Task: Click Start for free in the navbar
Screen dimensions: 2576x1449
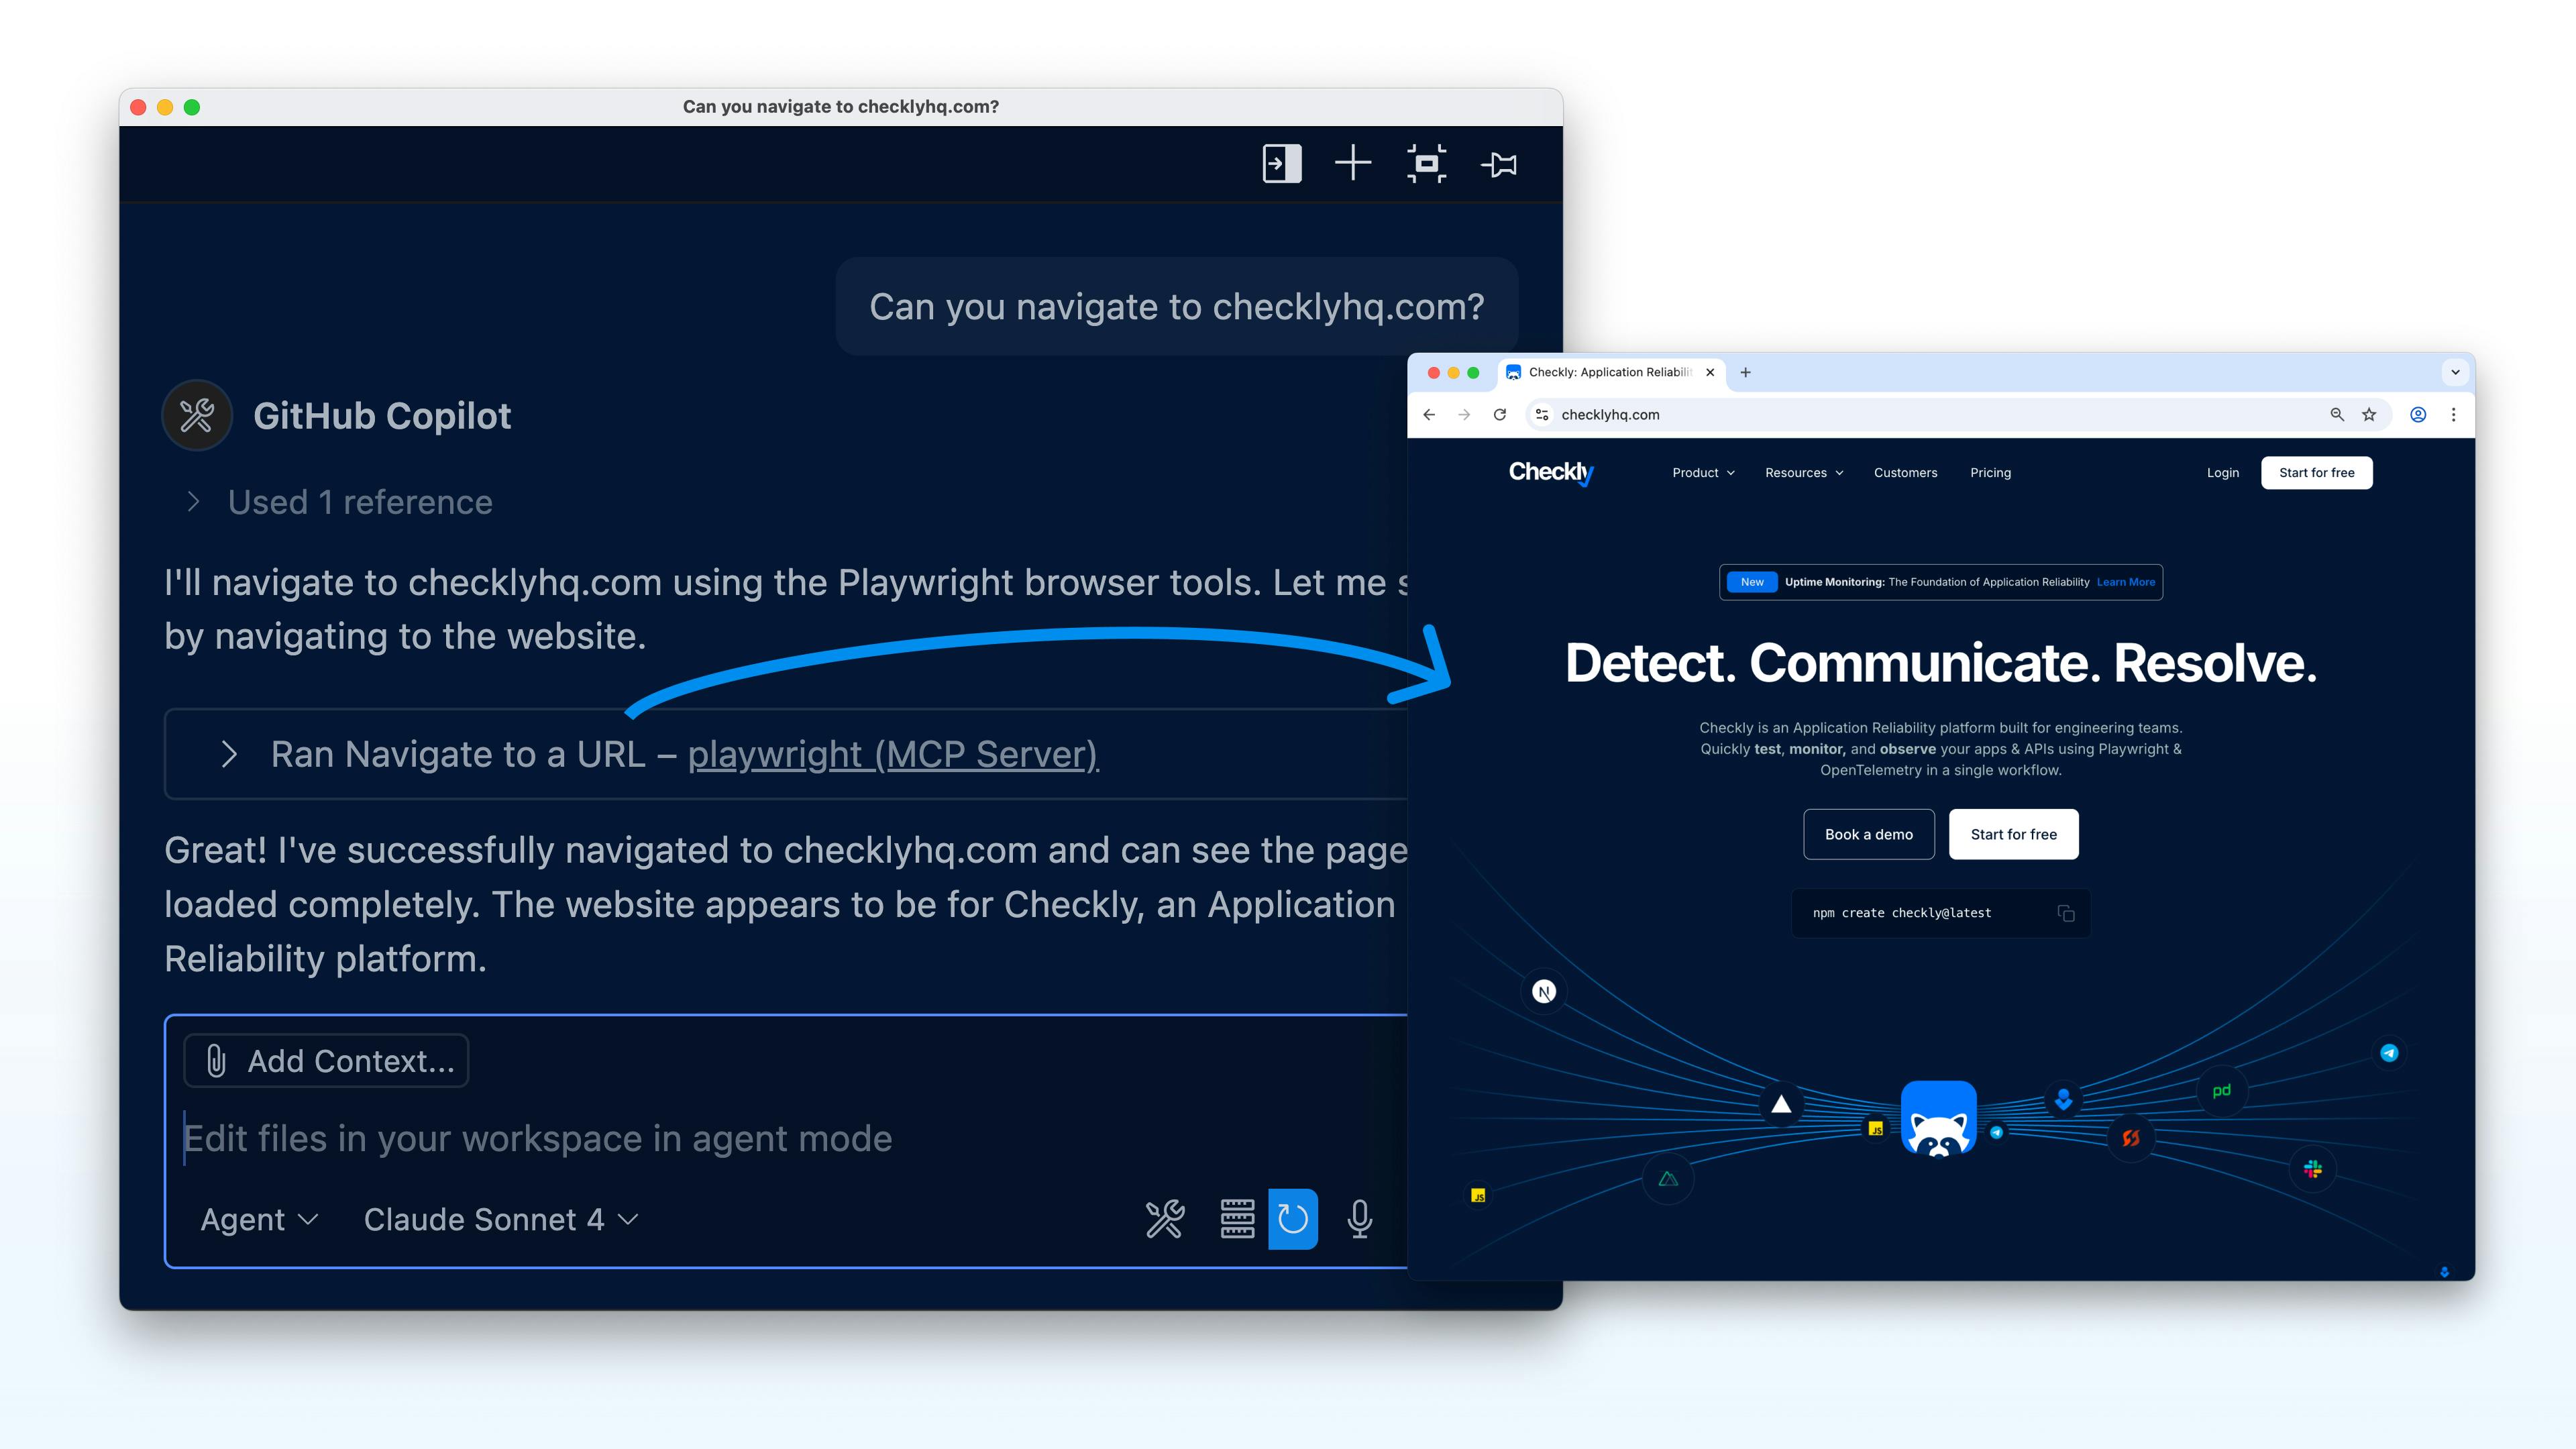Action: pos(2316,473)
